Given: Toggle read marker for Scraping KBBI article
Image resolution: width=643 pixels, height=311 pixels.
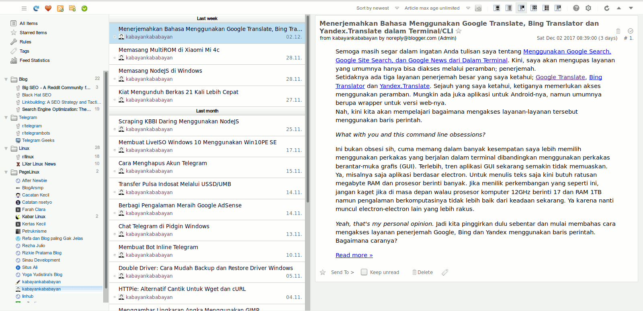Looking at the screenshot, I should click(x=115, y=129).
